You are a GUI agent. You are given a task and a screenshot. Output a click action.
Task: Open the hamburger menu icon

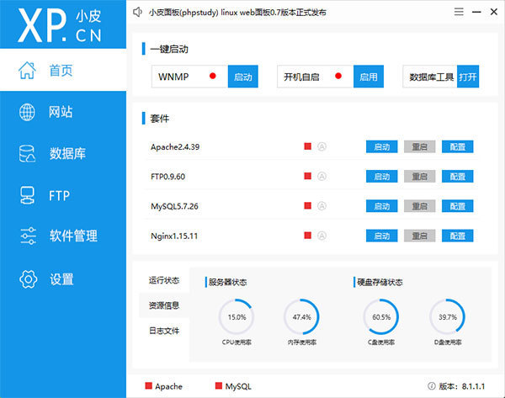(459, 12)
